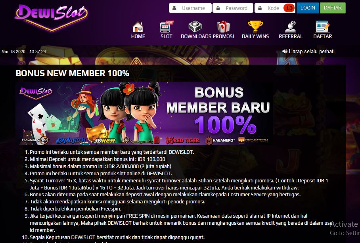
Task: Open the SLOT machine icon
Action: point(167,27)
